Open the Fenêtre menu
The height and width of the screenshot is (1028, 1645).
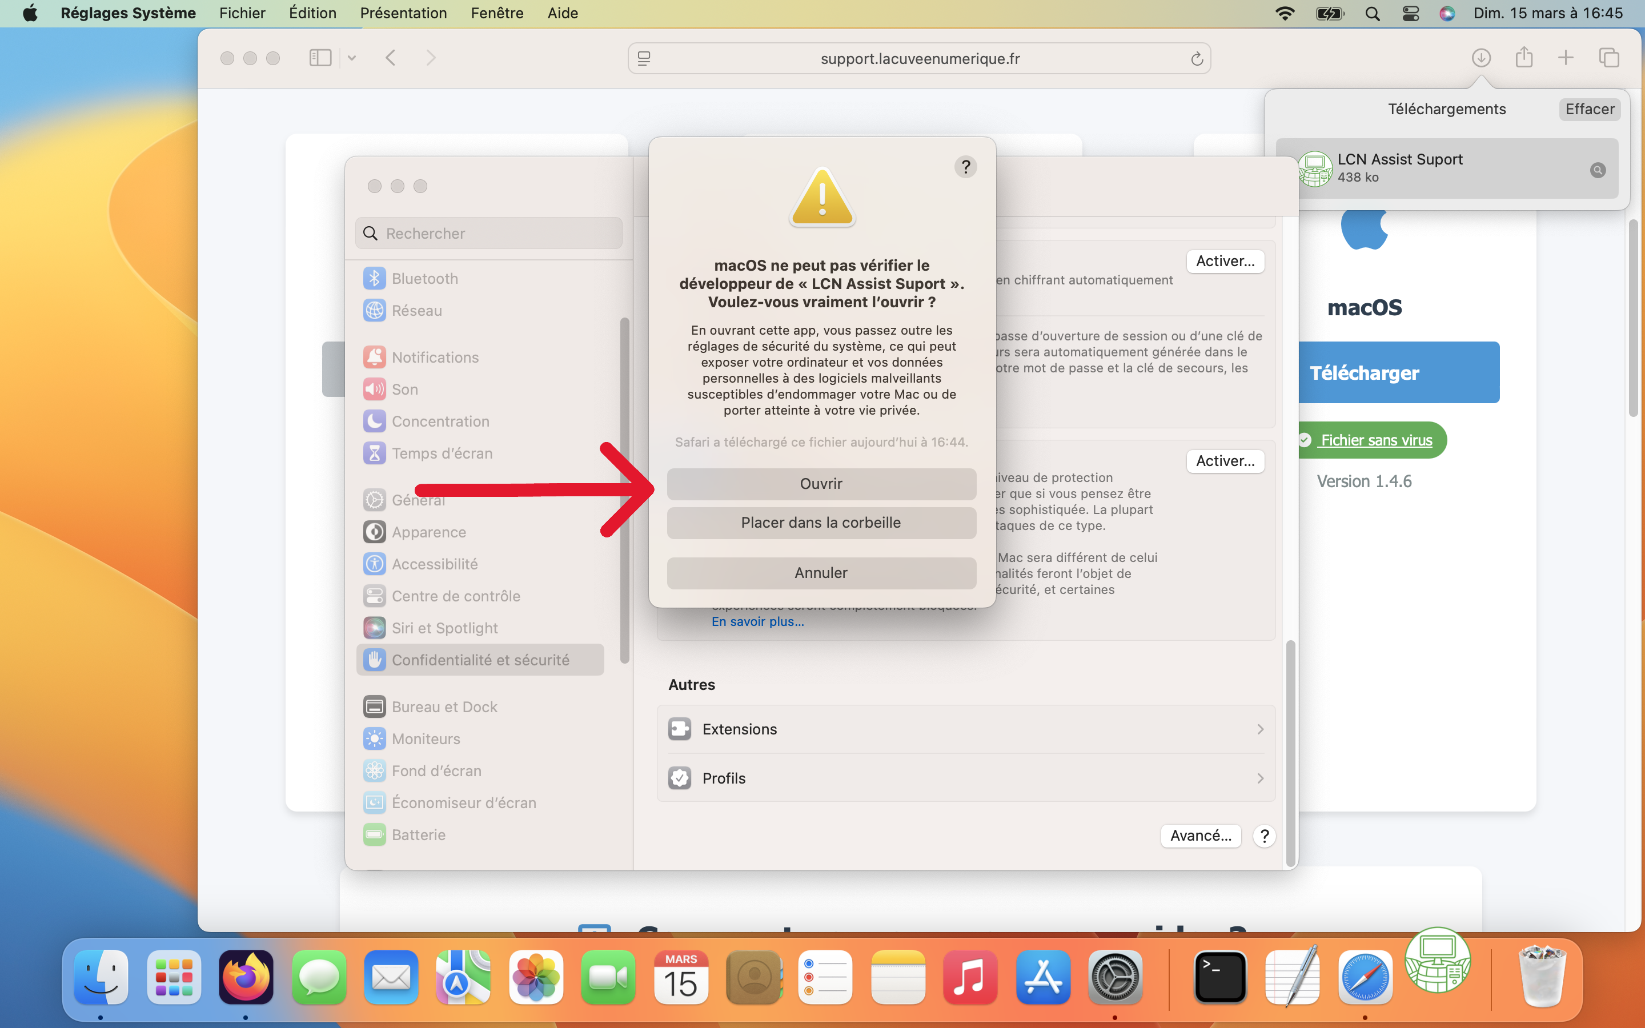497,13
